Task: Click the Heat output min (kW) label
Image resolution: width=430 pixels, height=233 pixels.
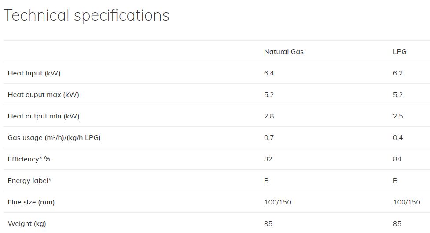Action: click(44, 116)
